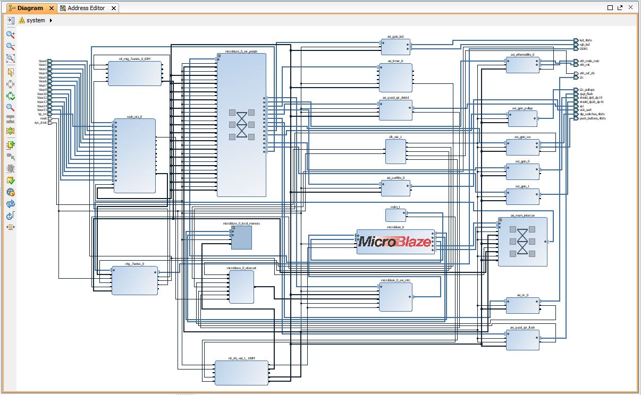Image resolution: width=641 pixels, height=395 pixels.
Task: Open the gear settings toolbar icon
Action: pos(10,193)
